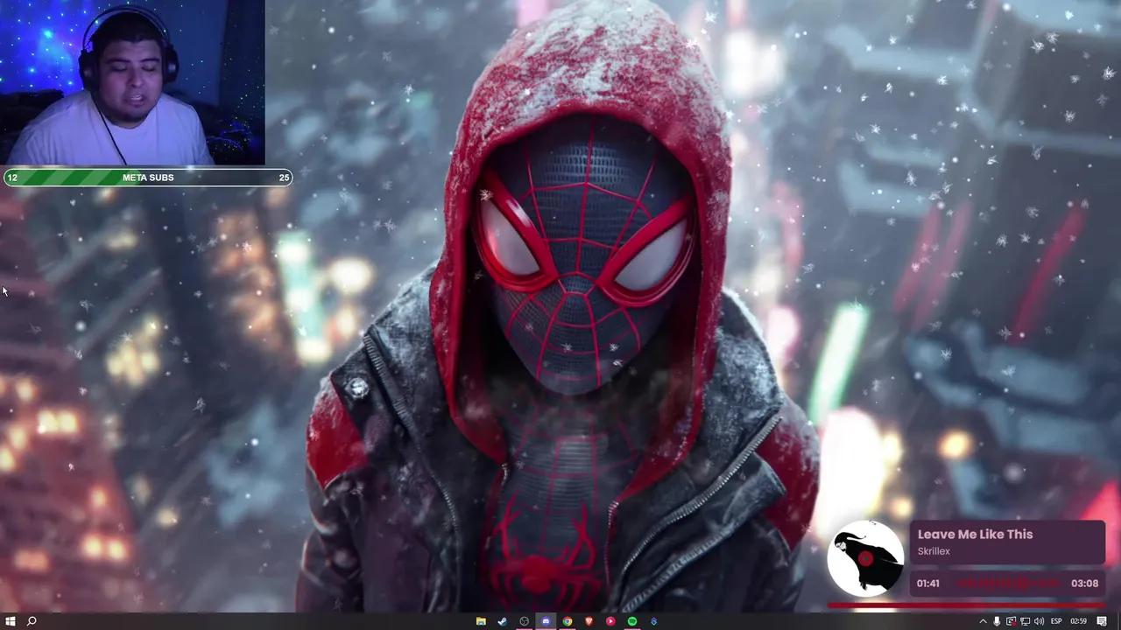Click the Skrillex artist name
The height and width of the screenshot is (630, 1121).
tap(934, 551)
